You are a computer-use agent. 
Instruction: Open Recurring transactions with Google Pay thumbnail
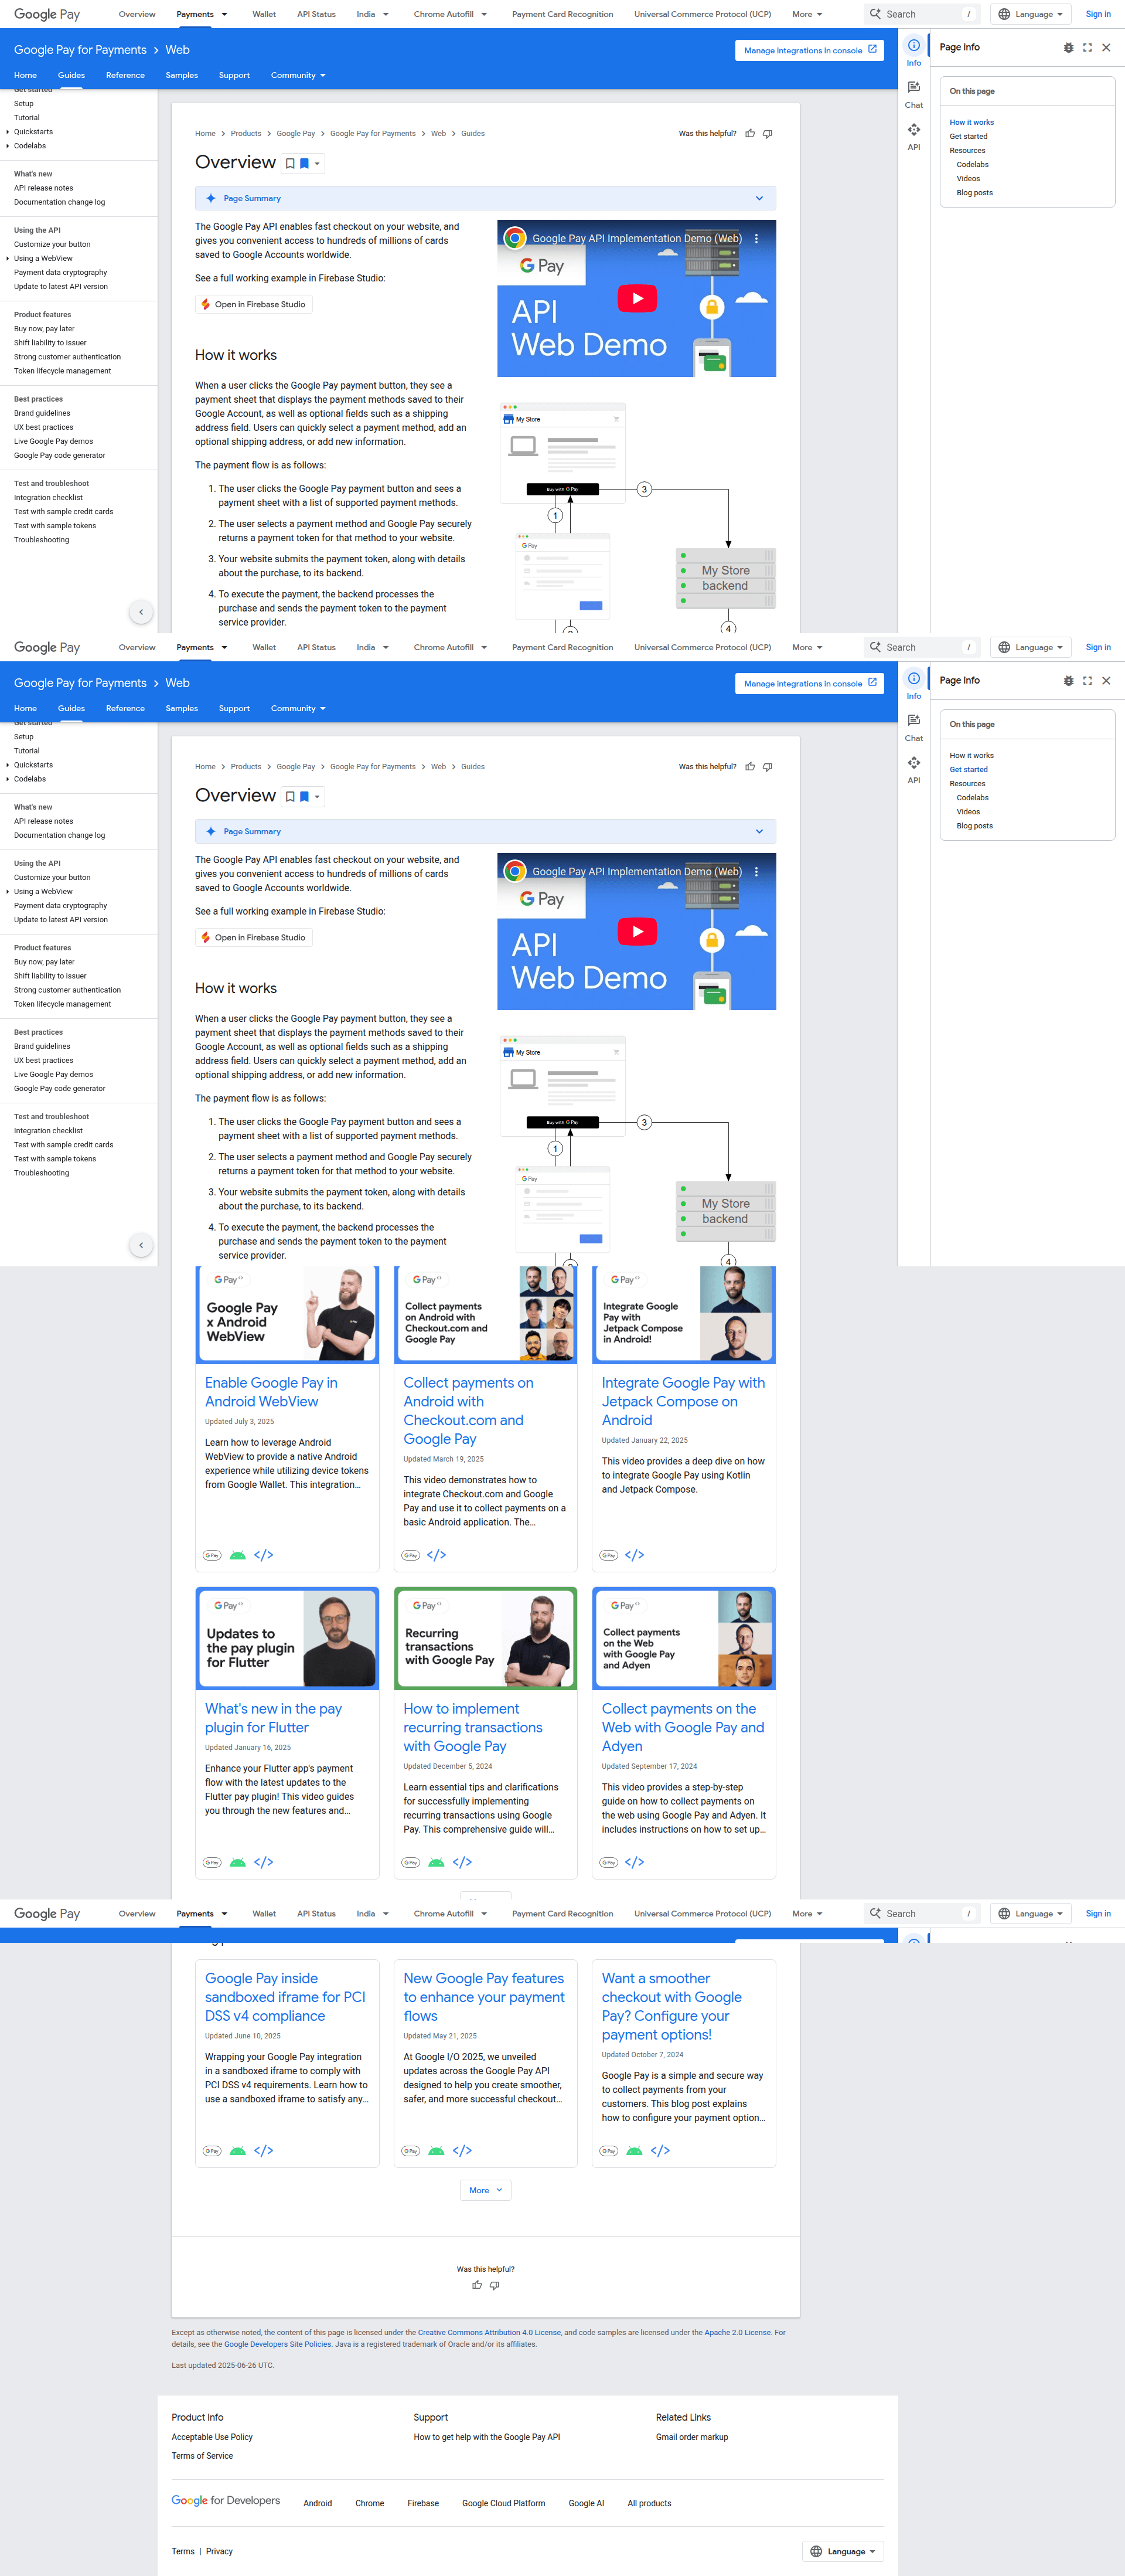[x=486, y=1638]
